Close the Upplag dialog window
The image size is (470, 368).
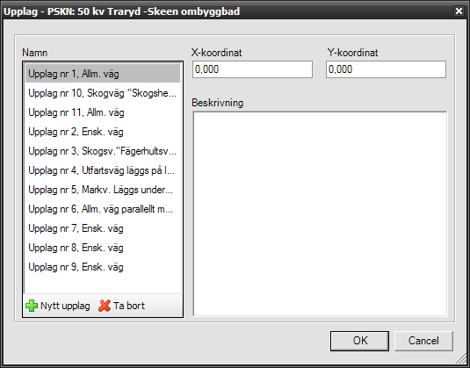(x=459, y=11)
